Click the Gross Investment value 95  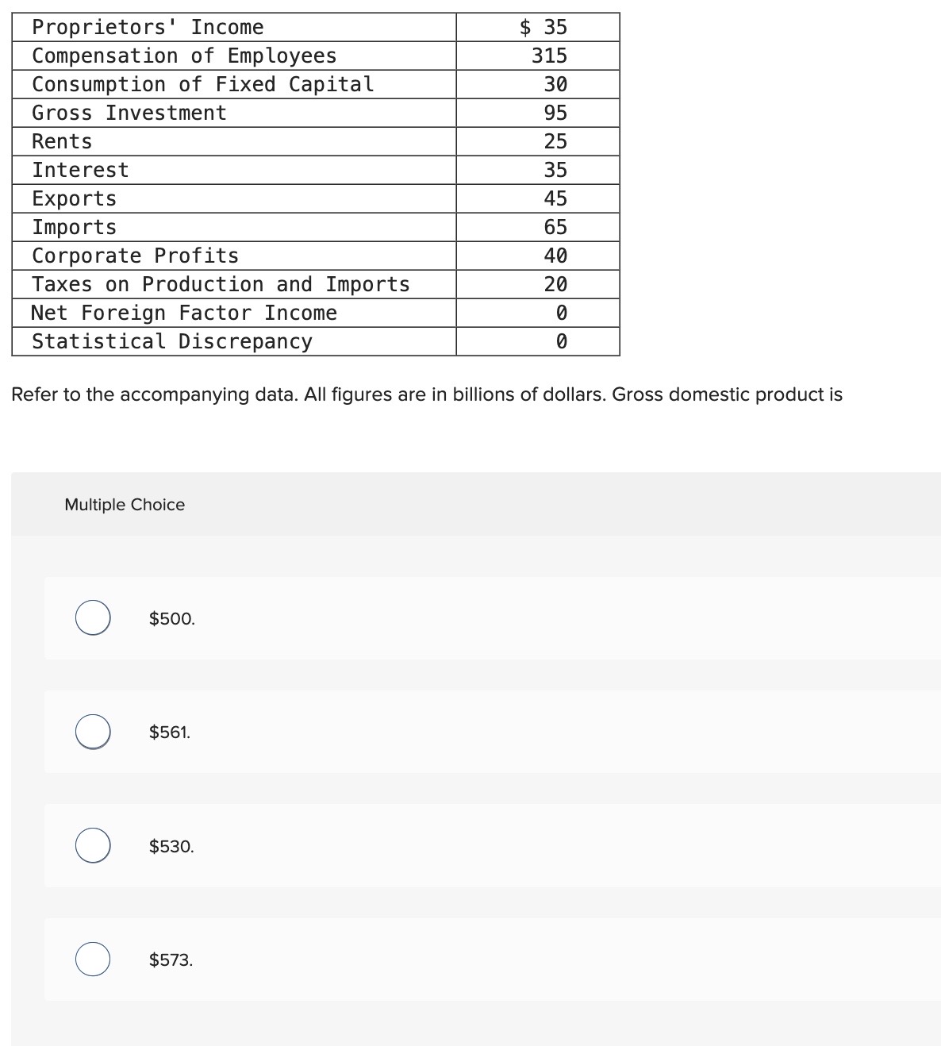click(558, 113)
